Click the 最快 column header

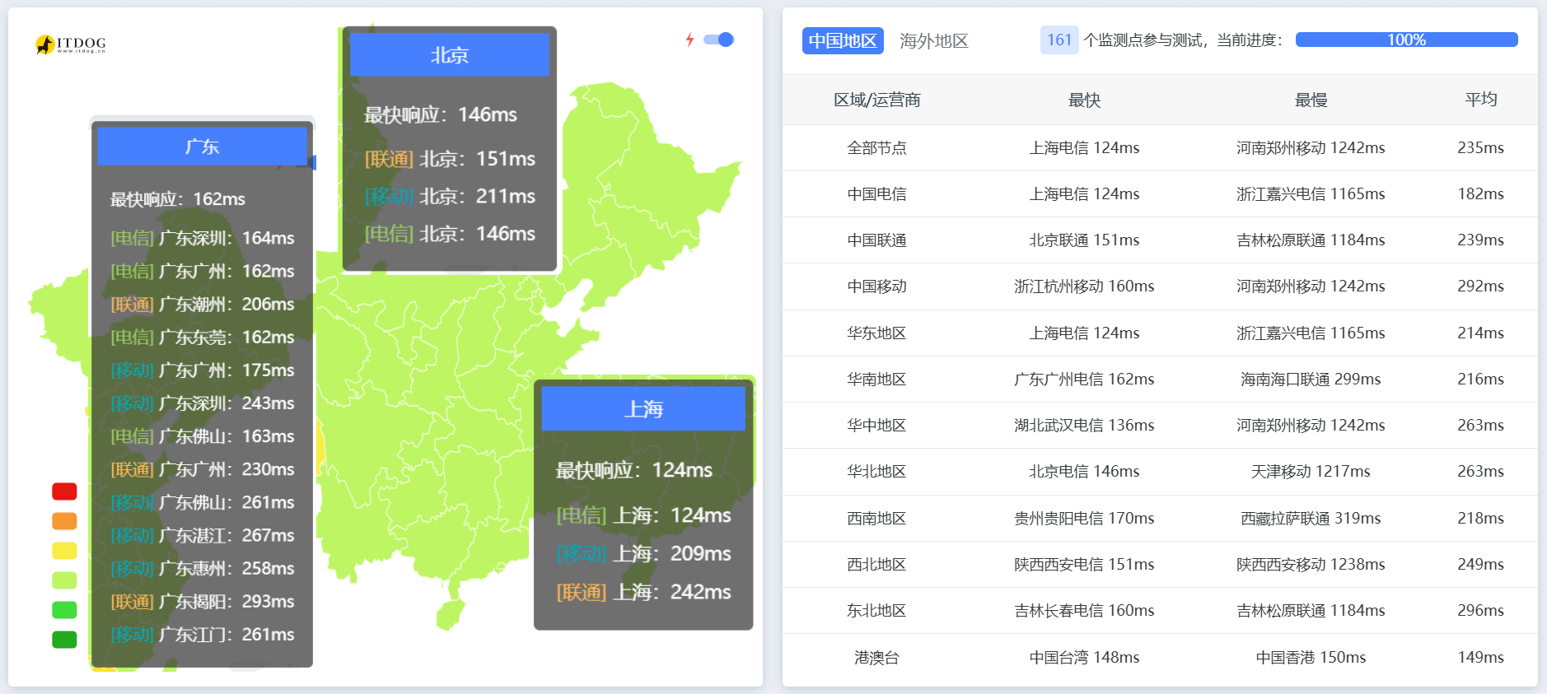pos(1083,100)
